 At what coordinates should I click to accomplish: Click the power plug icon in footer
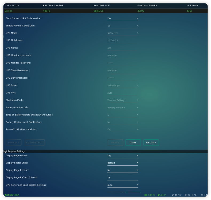click(x=159, y=195)
